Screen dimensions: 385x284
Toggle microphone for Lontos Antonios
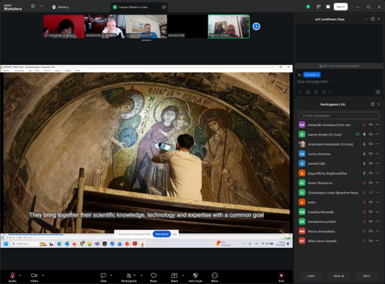(364, 154)
